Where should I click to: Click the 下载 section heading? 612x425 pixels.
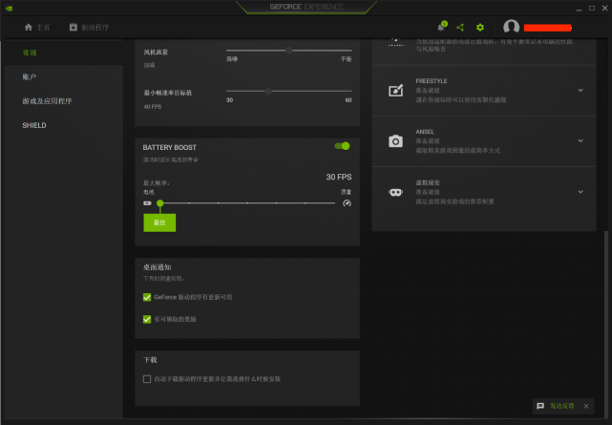150,360
